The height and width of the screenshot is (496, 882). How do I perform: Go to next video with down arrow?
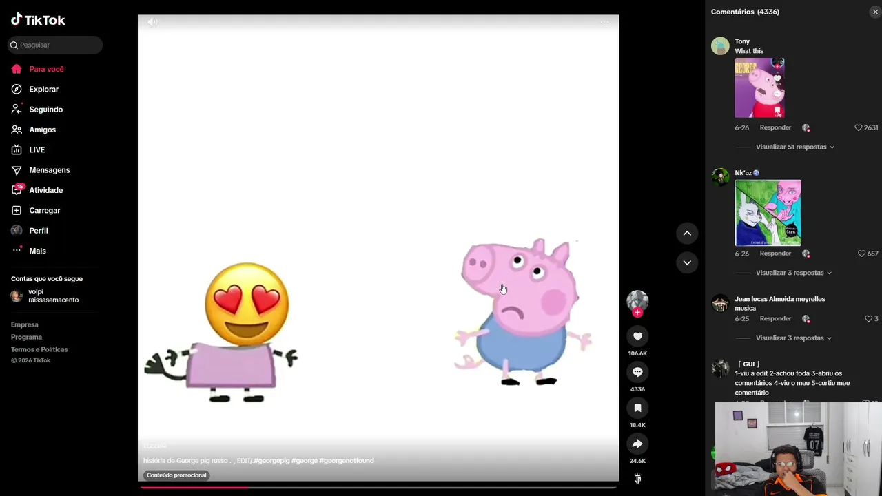click(687, 262)
